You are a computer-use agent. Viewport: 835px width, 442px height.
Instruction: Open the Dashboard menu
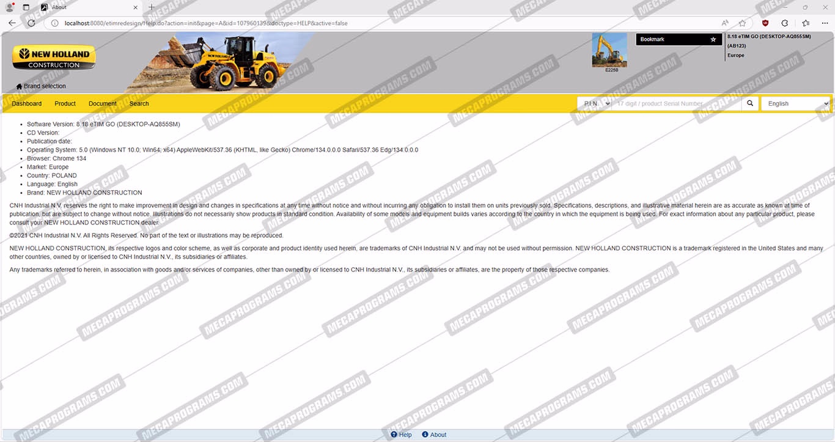pos(27,103)
